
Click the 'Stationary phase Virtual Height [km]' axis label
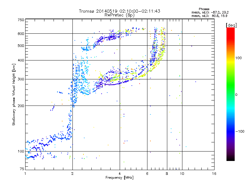(x=14, y=95)
